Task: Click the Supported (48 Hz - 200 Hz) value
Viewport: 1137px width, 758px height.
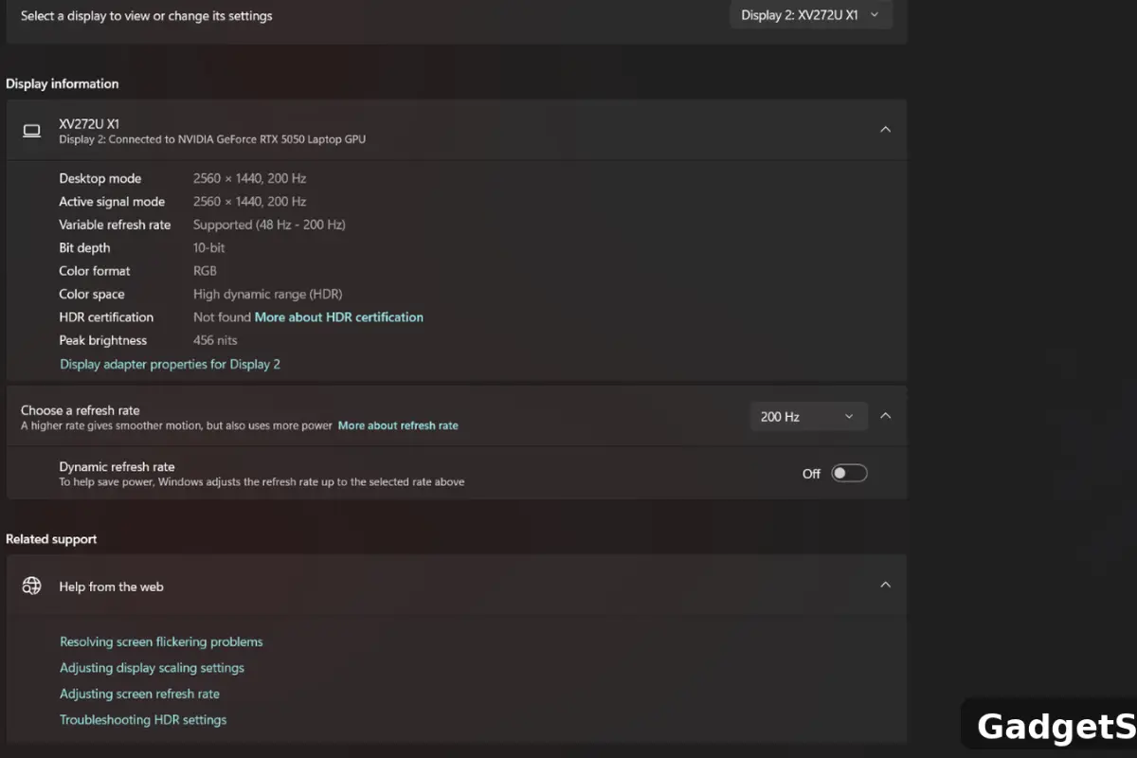Action: click(x=269, y=225)
